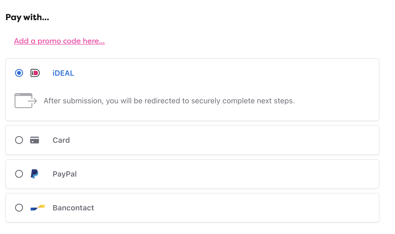
Task: Click empty space in the iDEAL header row
Action: pos(223,73)
